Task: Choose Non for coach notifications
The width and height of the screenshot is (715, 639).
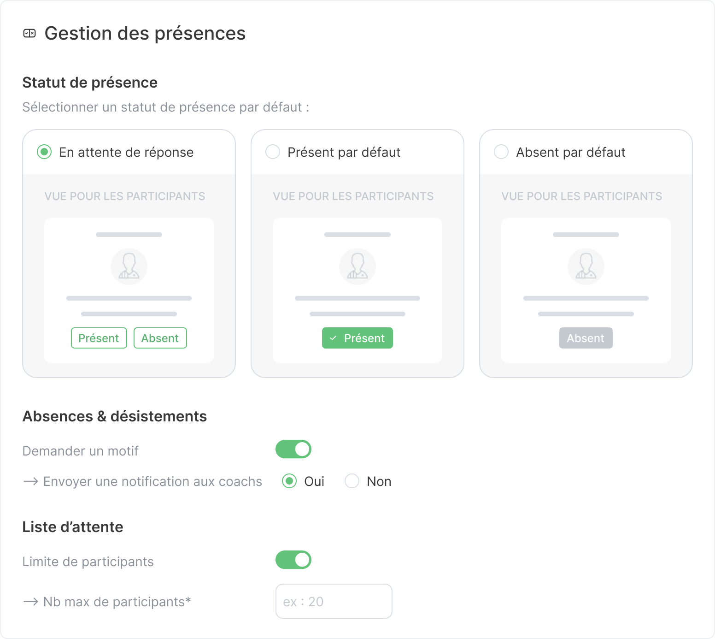Action: (x=352, y=481)
